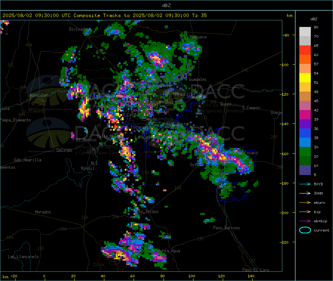The width and height of the screenshot is (333, 281).
Task: Click the '-220' tick on the vertical axis
Action: point(285,243)
